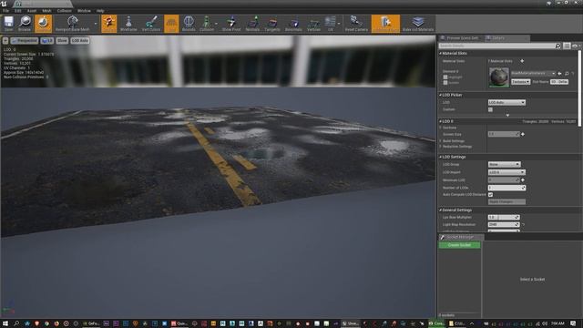This screenshot has height=328, width=583.
Task: Open the viewport options arrow button
Action: tap(5, 40)
